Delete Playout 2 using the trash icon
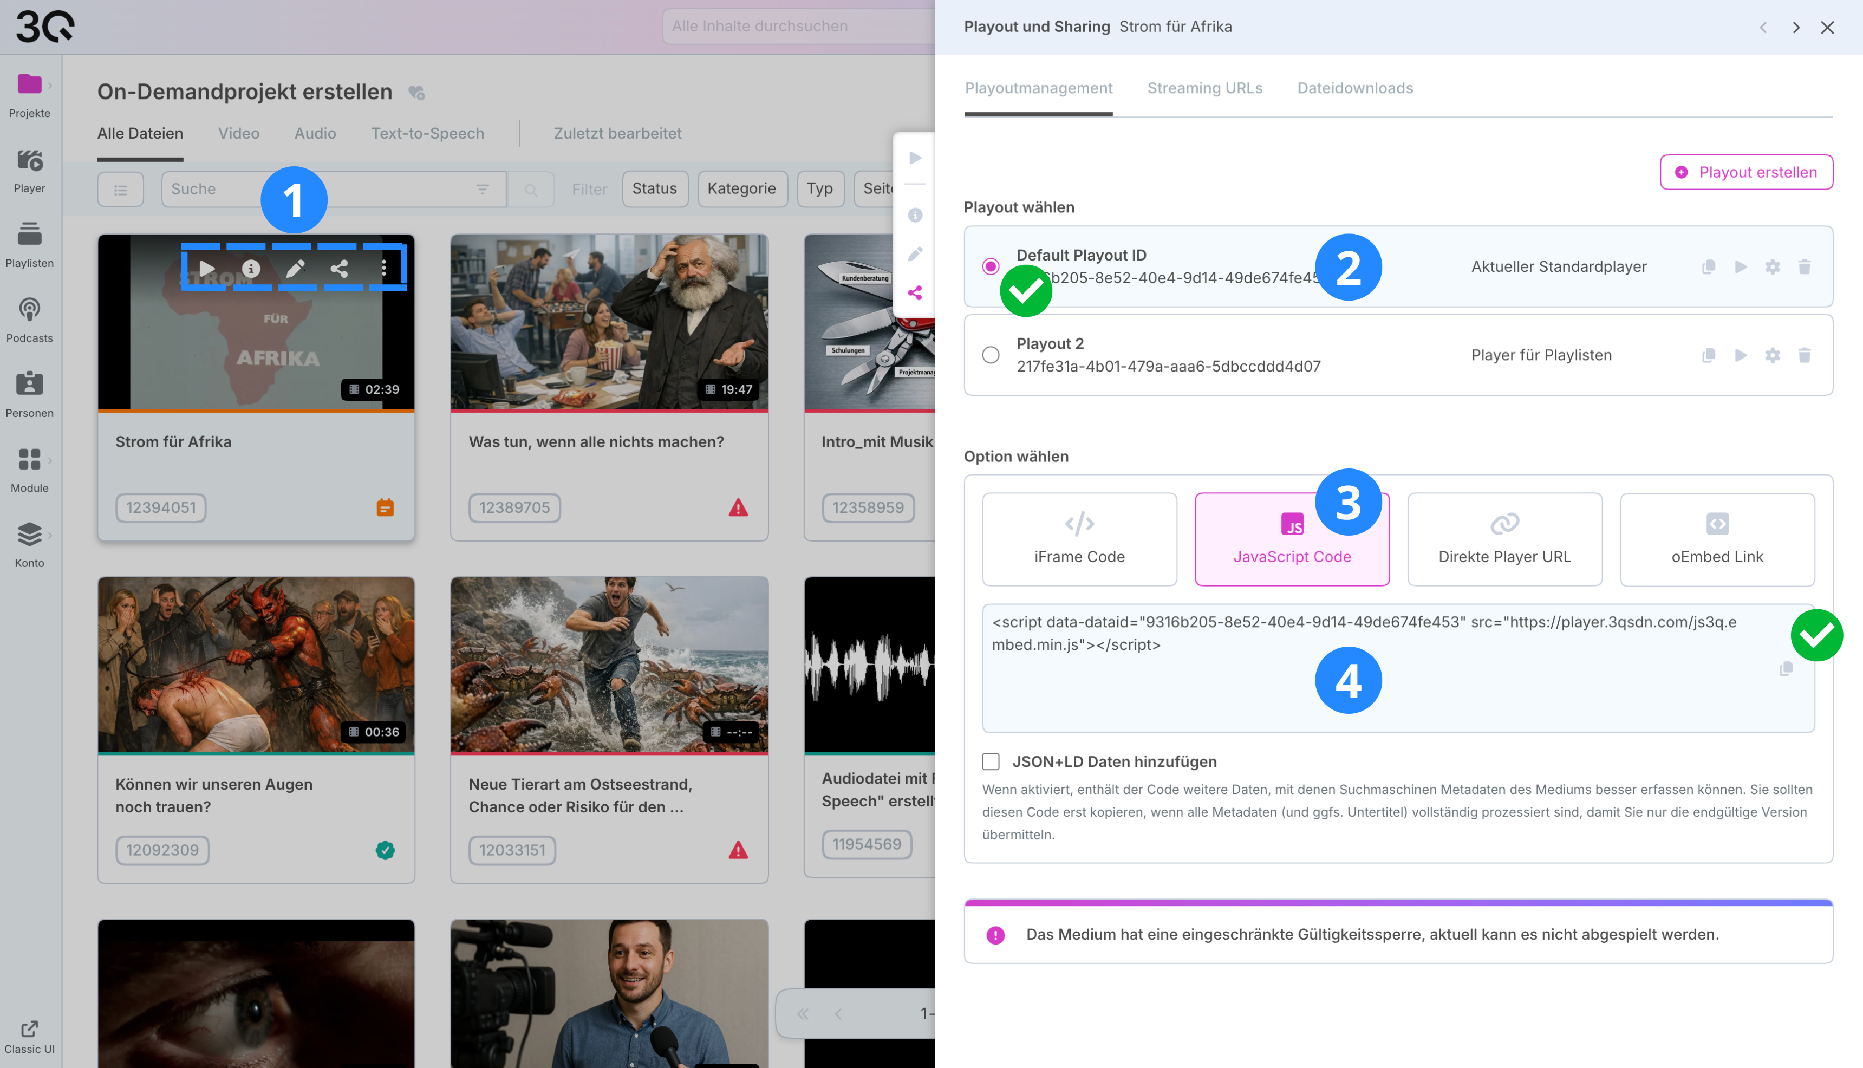Screen dimensions: 1863x1068 1805,356
